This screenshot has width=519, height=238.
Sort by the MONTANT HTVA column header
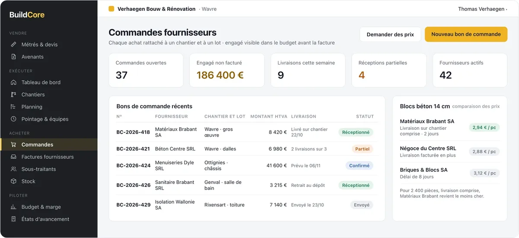(269, 116)
